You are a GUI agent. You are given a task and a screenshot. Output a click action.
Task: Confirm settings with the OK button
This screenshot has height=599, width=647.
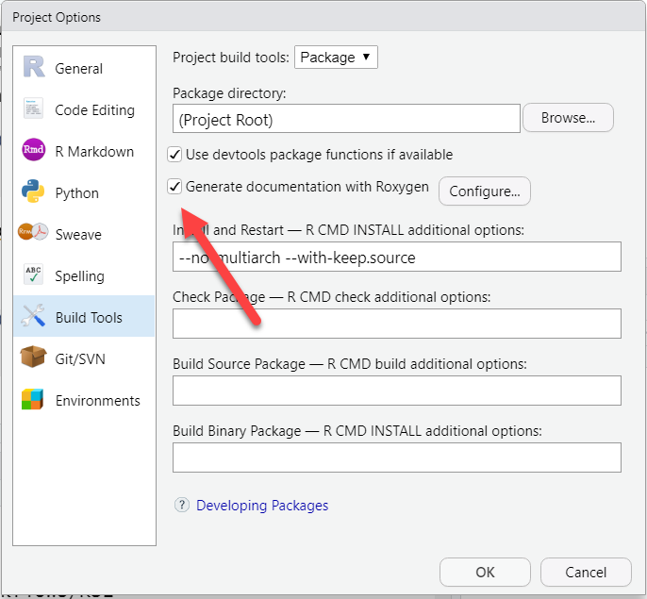click(x=485, y=572)
